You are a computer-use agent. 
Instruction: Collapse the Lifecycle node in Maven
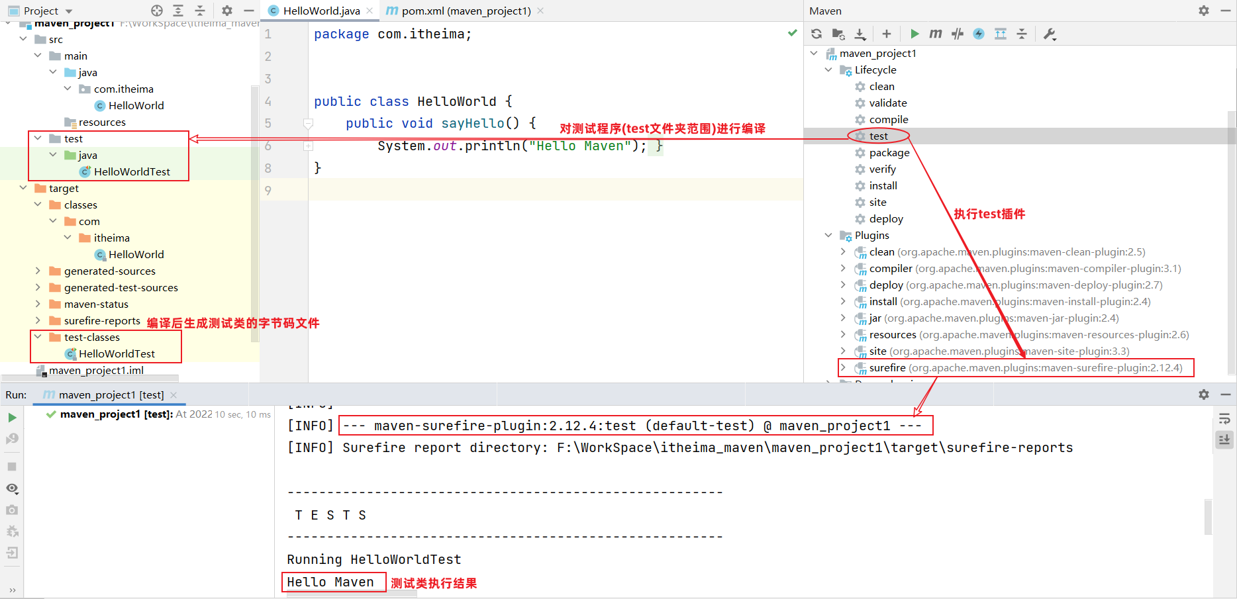(x=828, y=69)
